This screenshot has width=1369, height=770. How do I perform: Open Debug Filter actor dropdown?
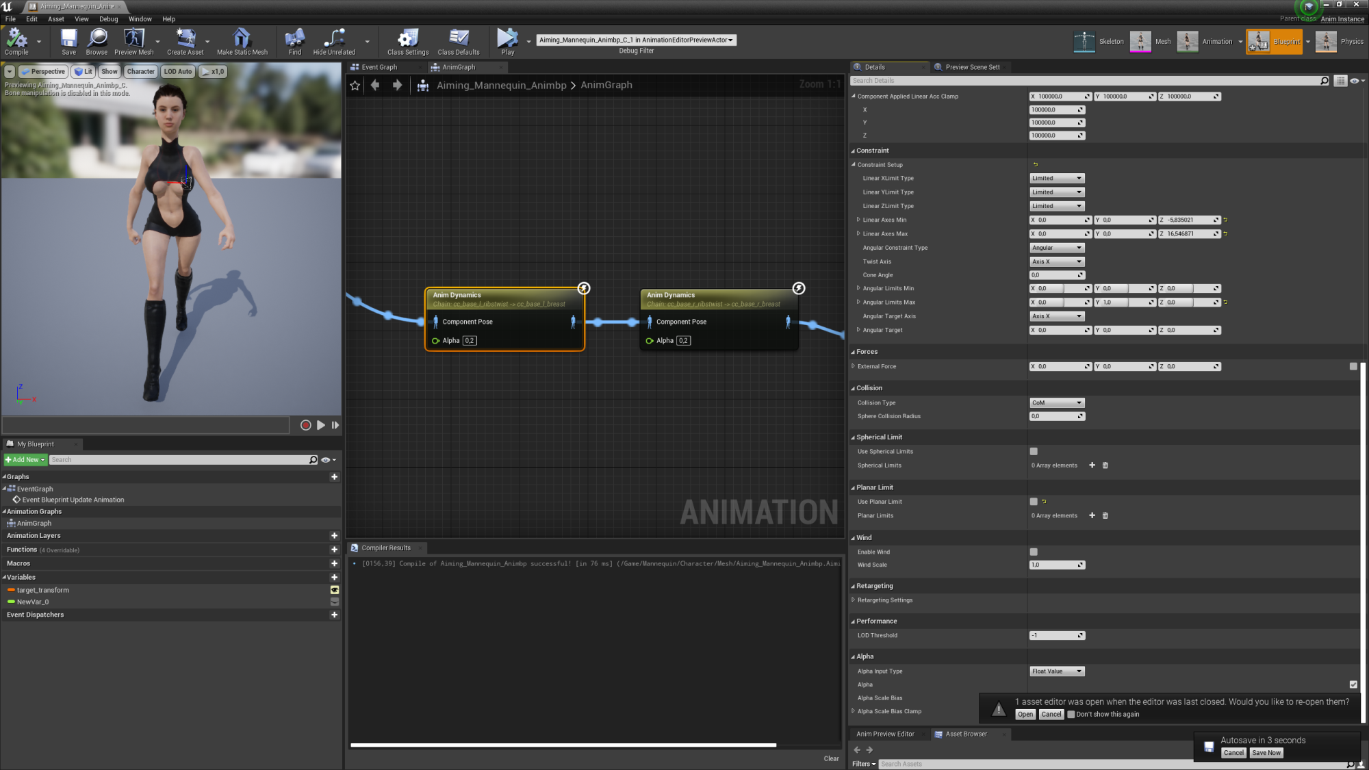[636, 40]
